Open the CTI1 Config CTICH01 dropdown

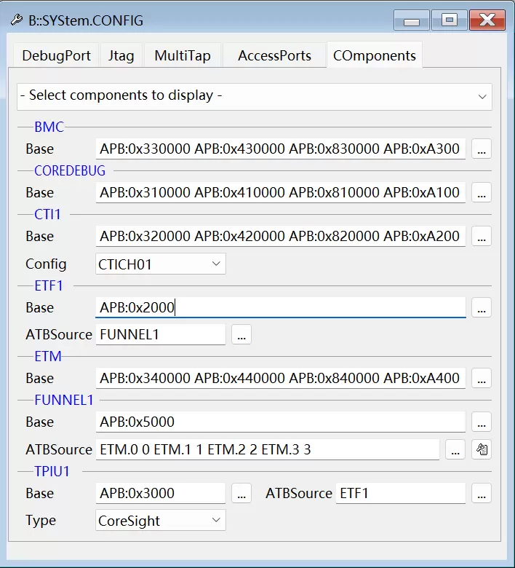(x=161, y=264)
